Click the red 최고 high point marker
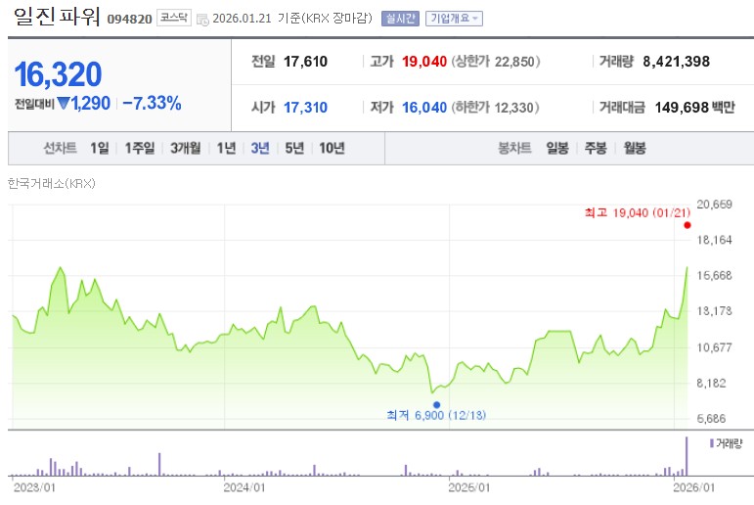This screenshot has height=505, width=754. [x=687, y=225]
